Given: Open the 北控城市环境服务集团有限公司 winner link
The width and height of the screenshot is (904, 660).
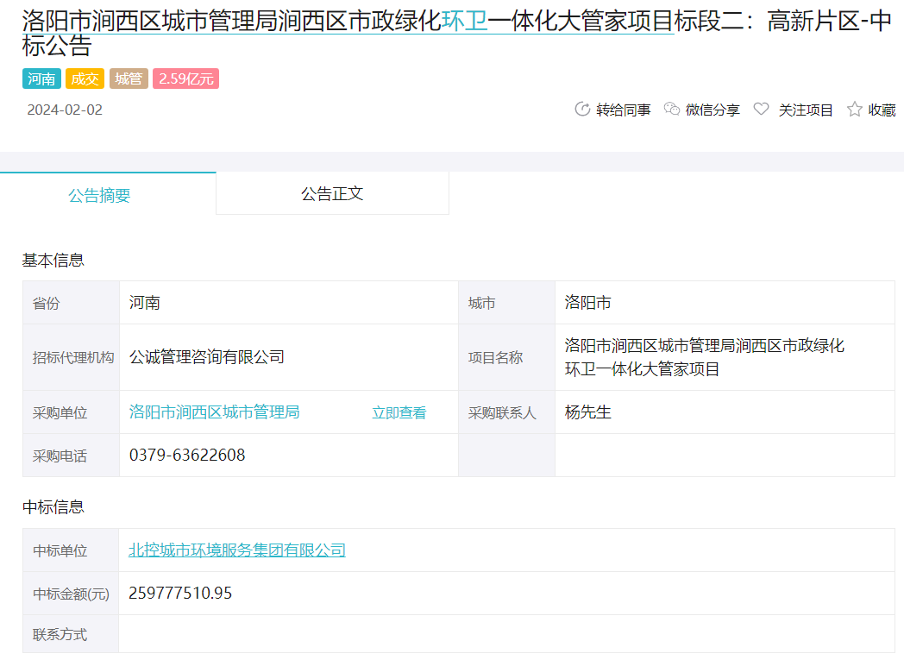Looking at the screenshot, I should [237, 550].
